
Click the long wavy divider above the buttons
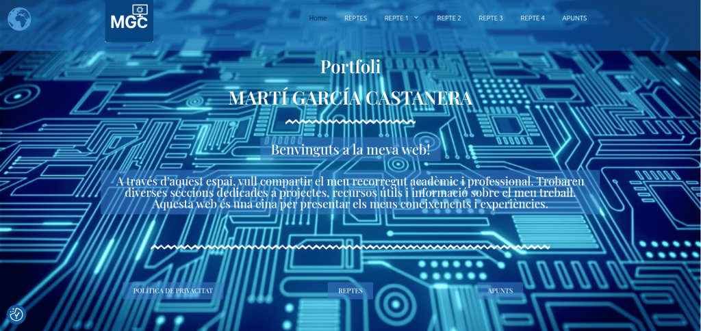click(350, 247)
